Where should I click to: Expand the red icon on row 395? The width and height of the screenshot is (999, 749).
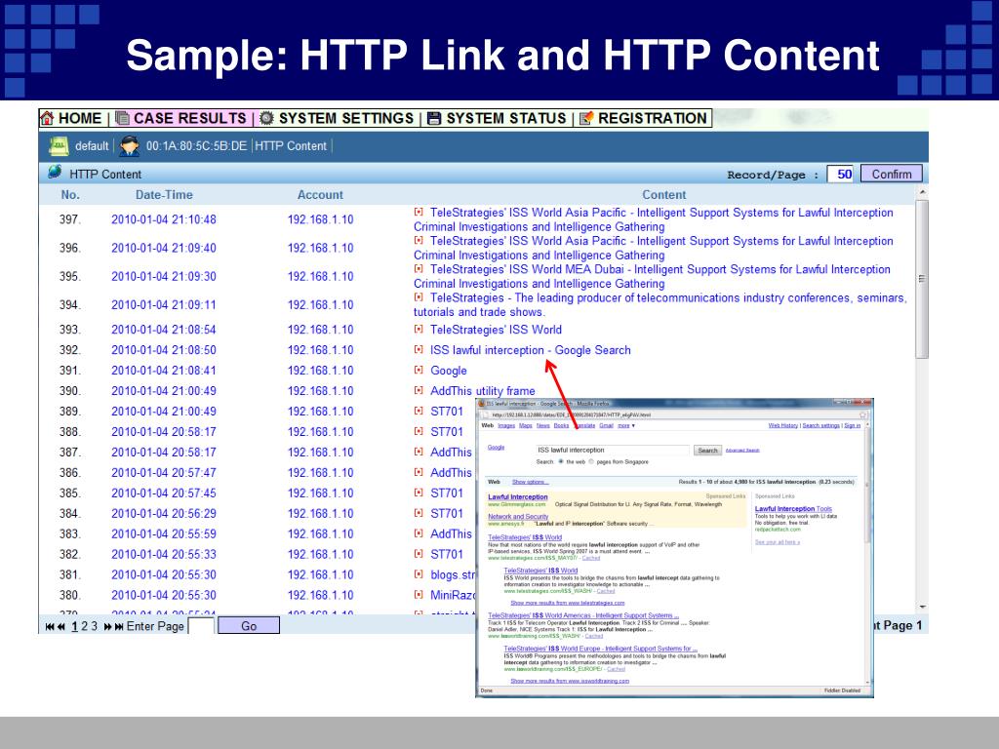coord(419,269)
